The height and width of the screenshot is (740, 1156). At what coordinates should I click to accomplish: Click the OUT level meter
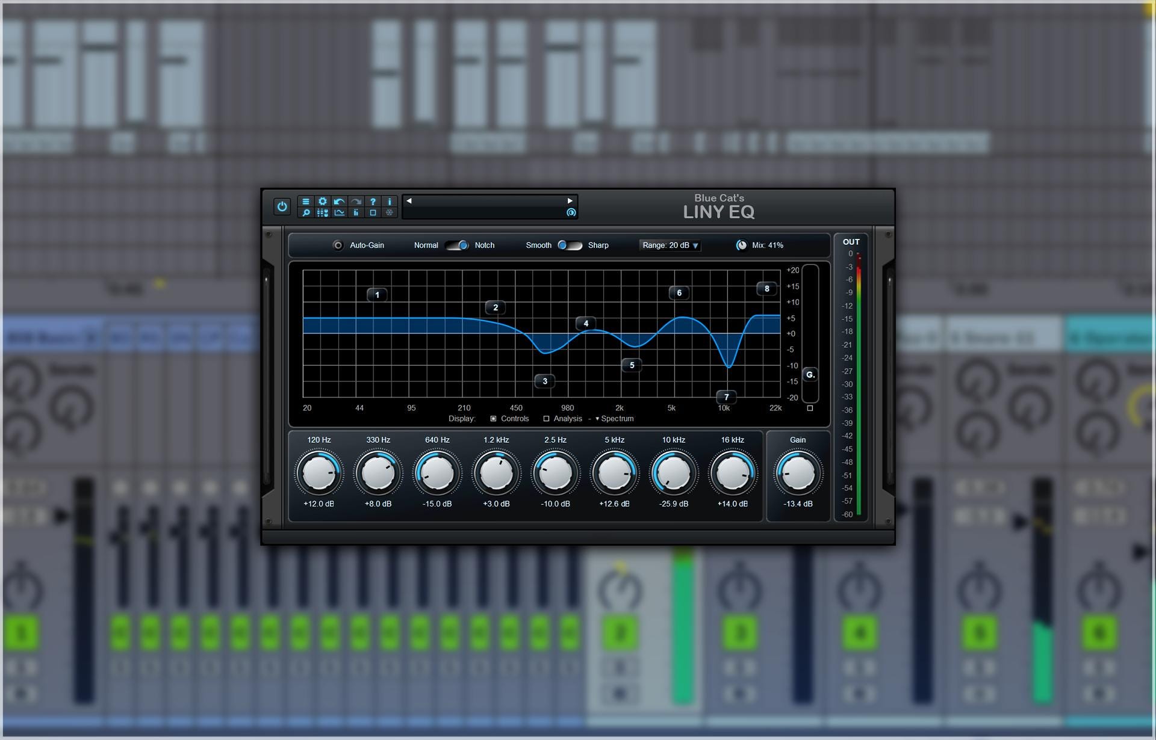pyautogui.click(x=859, y=385)
